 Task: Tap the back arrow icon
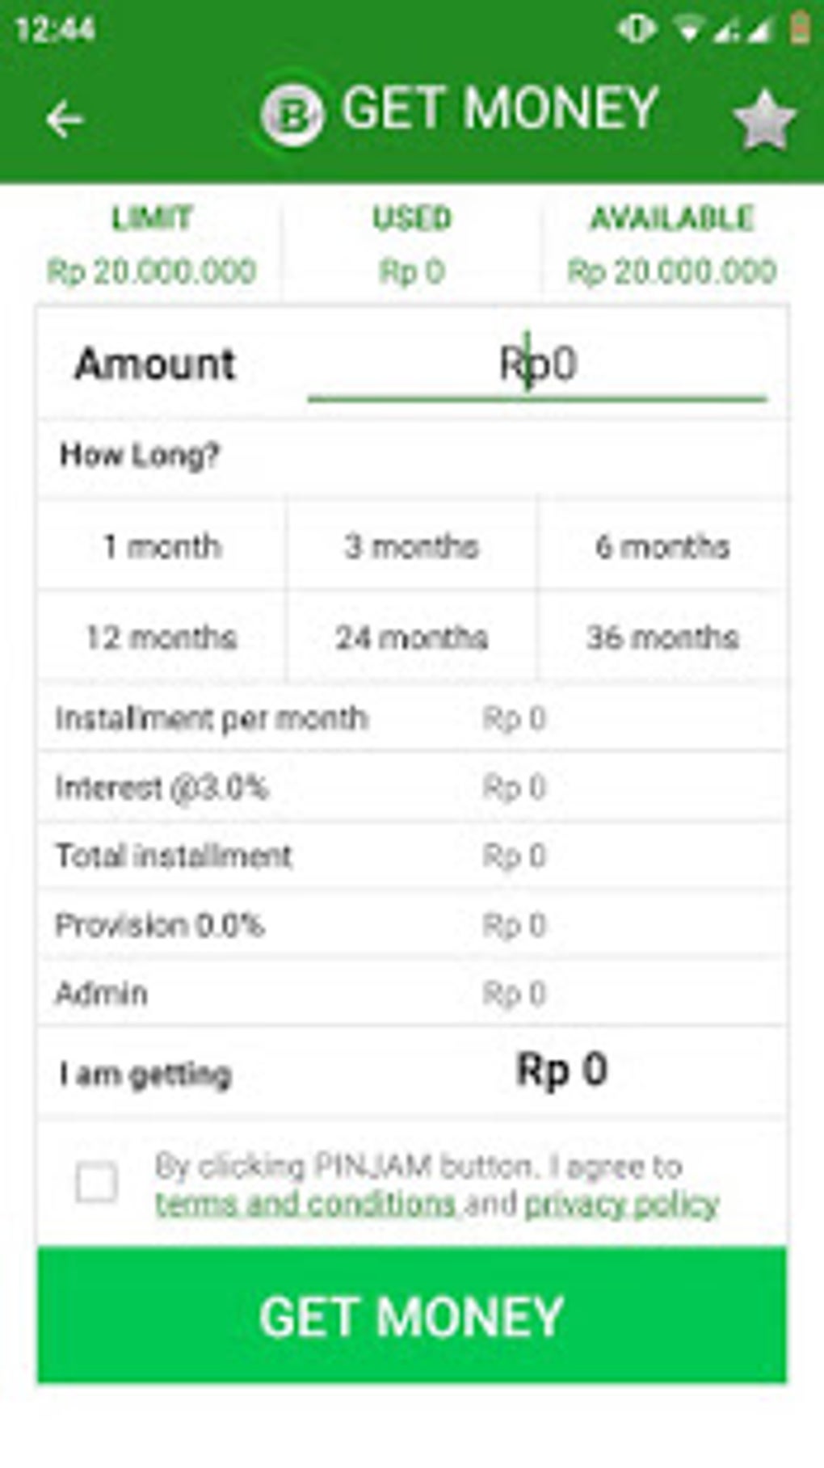tap(65, 120)
